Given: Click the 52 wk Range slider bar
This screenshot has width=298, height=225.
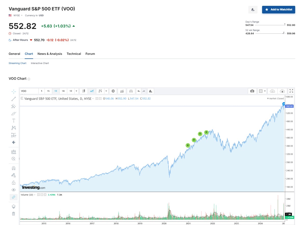Looking at the screenshot, I should [x=270, y=33].
